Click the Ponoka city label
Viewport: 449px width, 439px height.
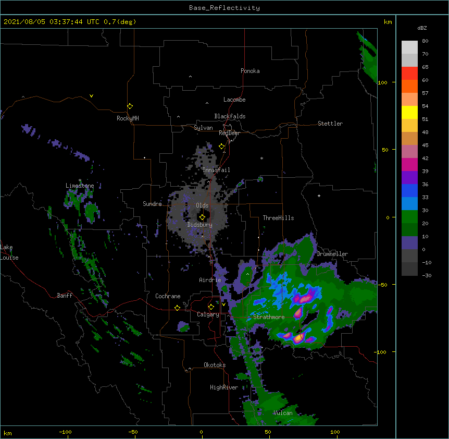(250, 71)
